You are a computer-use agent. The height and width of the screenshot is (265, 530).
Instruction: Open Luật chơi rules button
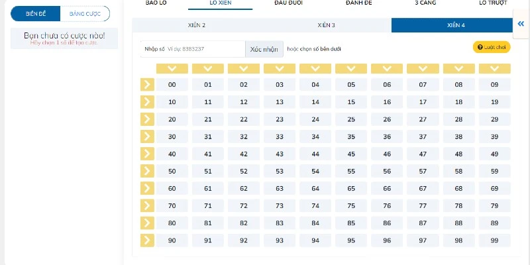pyautogui.click(x=491, y=48)
